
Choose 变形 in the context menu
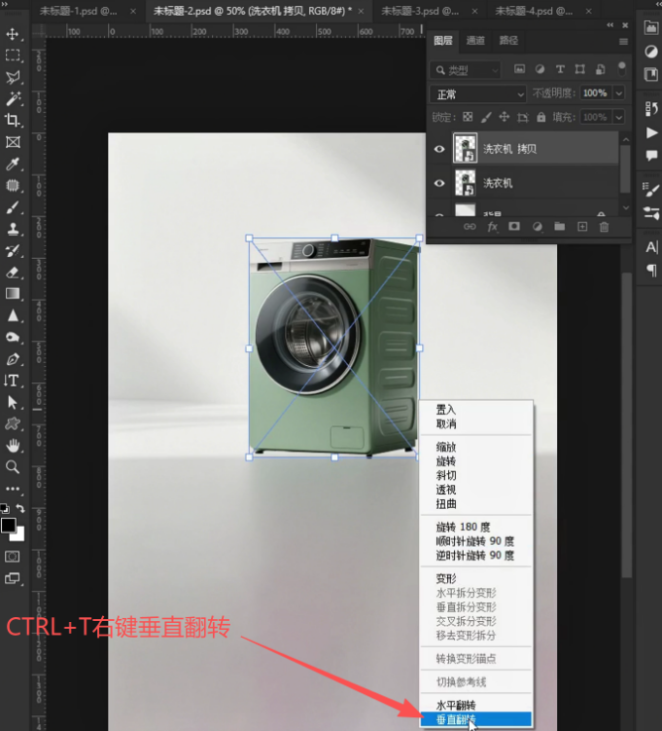pyautogui.click(x=475, y=578)
